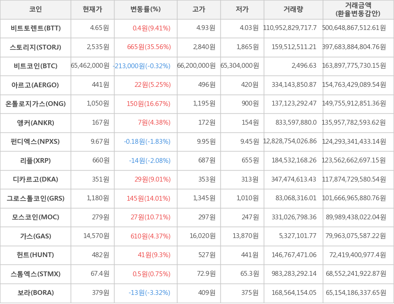Viewport: 394px width, 304px height.
Task: Select the 스토리지(STORJ) coin name
Action: pos(36,47)
